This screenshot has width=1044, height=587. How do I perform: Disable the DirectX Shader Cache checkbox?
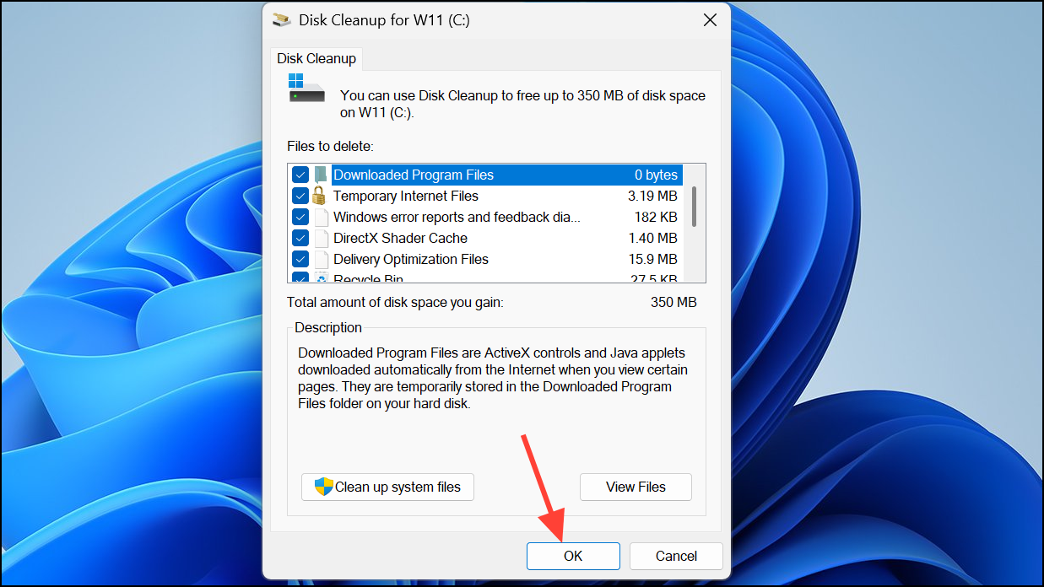(x=300, y=238)
